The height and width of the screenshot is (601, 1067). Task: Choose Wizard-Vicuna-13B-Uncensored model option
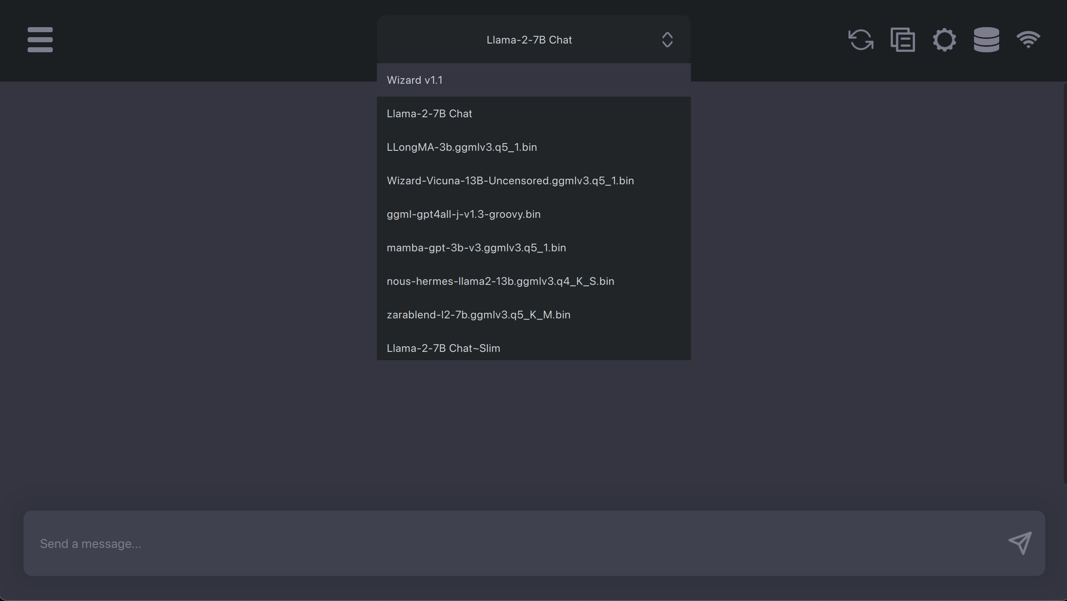533,181
